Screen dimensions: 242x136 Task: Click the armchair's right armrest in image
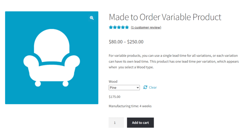tap(73, 62)
